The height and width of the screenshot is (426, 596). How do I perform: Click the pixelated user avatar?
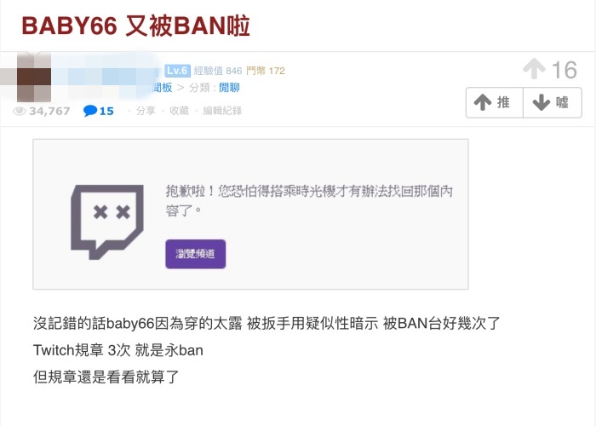[x=34, y=78]
